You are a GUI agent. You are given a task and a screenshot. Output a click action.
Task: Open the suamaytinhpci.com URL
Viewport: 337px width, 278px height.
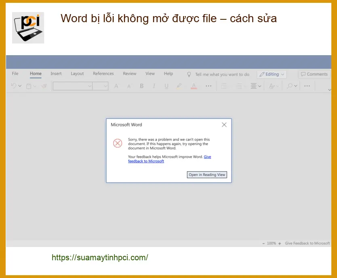point(100,257)
